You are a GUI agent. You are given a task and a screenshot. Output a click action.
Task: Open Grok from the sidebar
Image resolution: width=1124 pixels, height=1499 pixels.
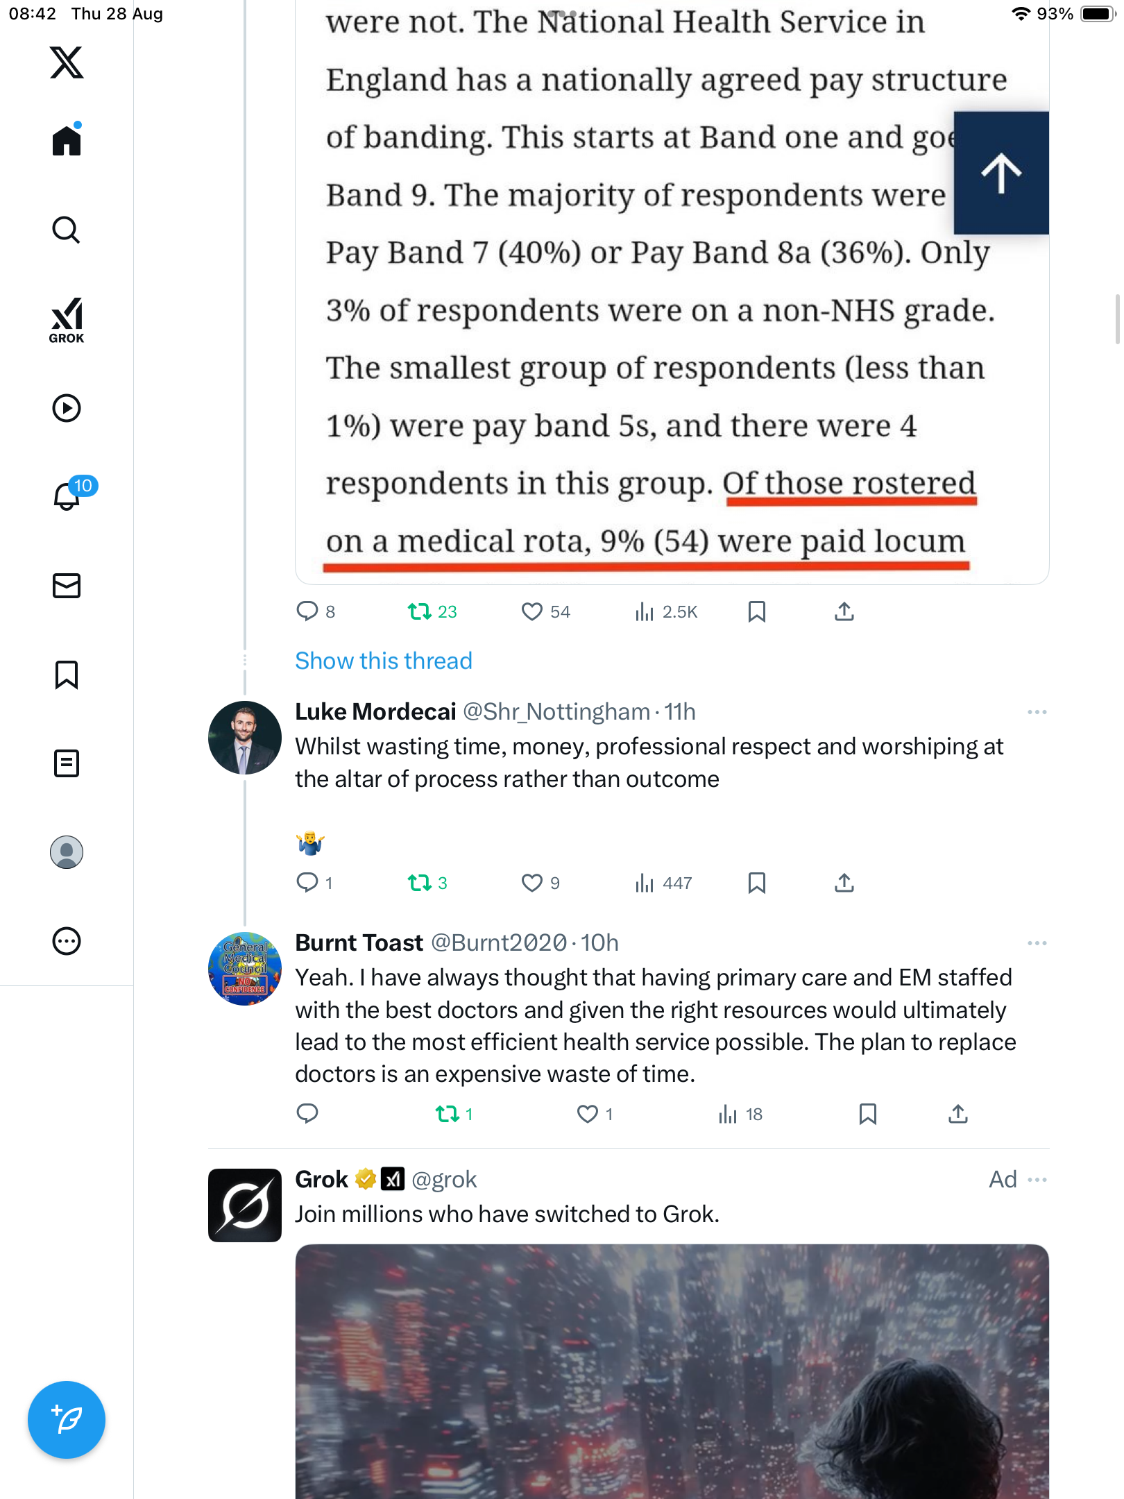click(x=67, y=320)
